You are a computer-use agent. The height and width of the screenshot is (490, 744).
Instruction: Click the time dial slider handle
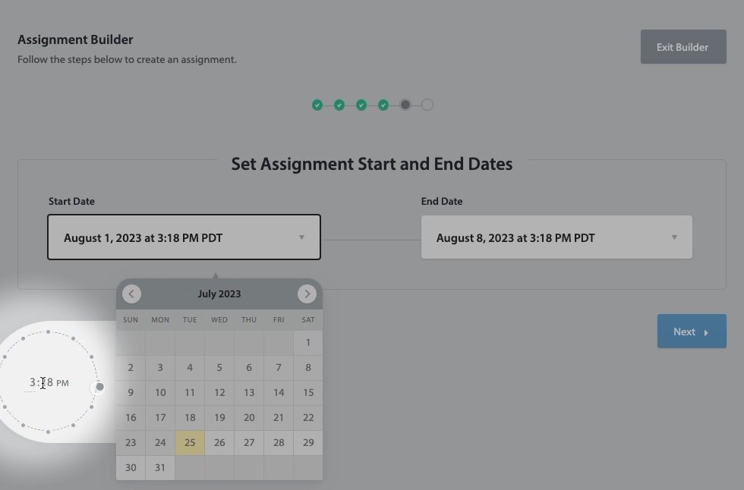99,387
